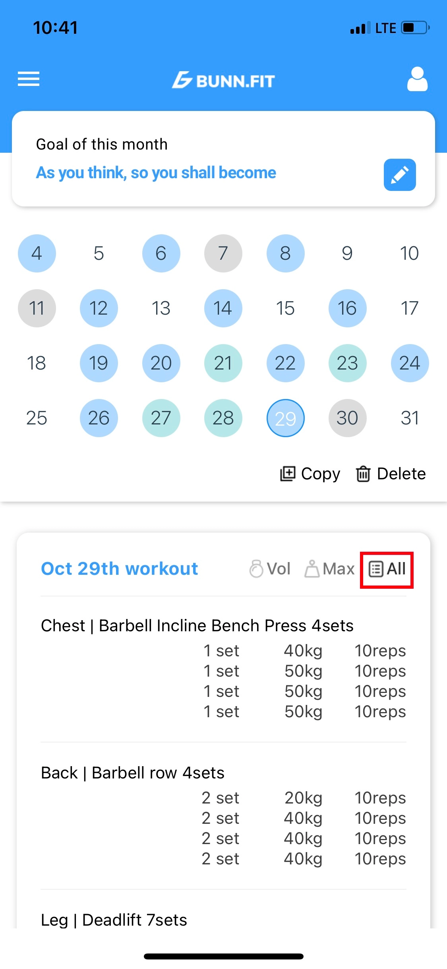The width and height of the screenshot is (447, 969).
Task: Select October 29 on the calendar
Action: (x=285, y=418)
